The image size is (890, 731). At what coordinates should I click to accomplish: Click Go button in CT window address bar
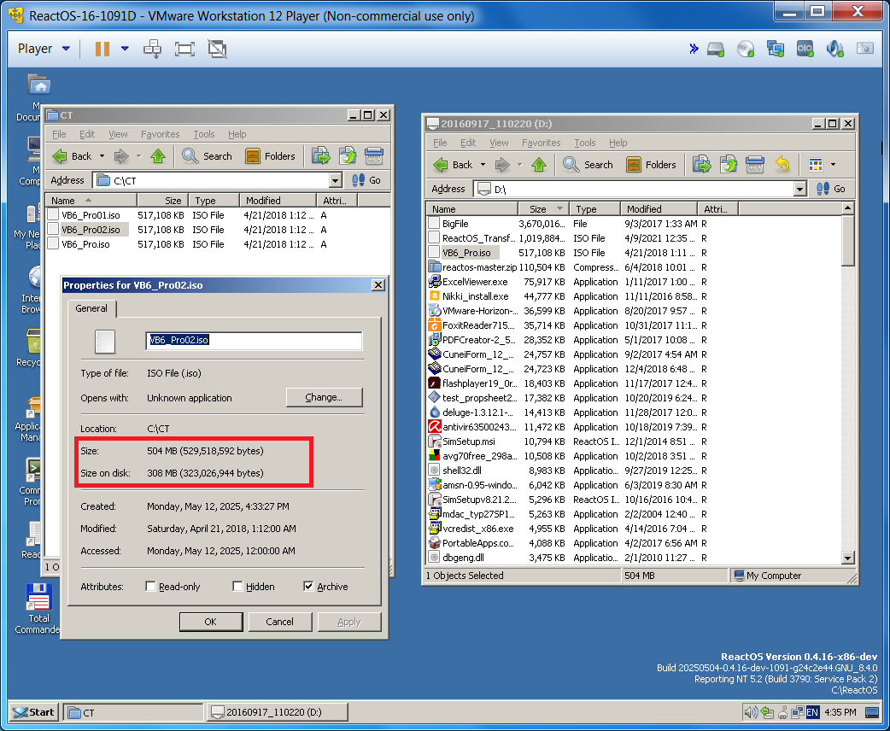366,180
